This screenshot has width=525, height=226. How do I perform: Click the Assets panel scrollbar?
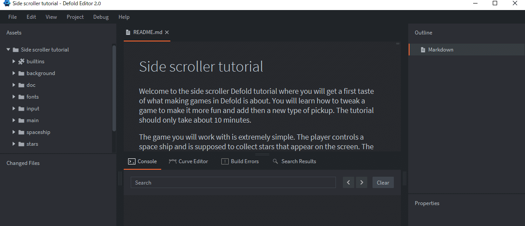[114, 87]
